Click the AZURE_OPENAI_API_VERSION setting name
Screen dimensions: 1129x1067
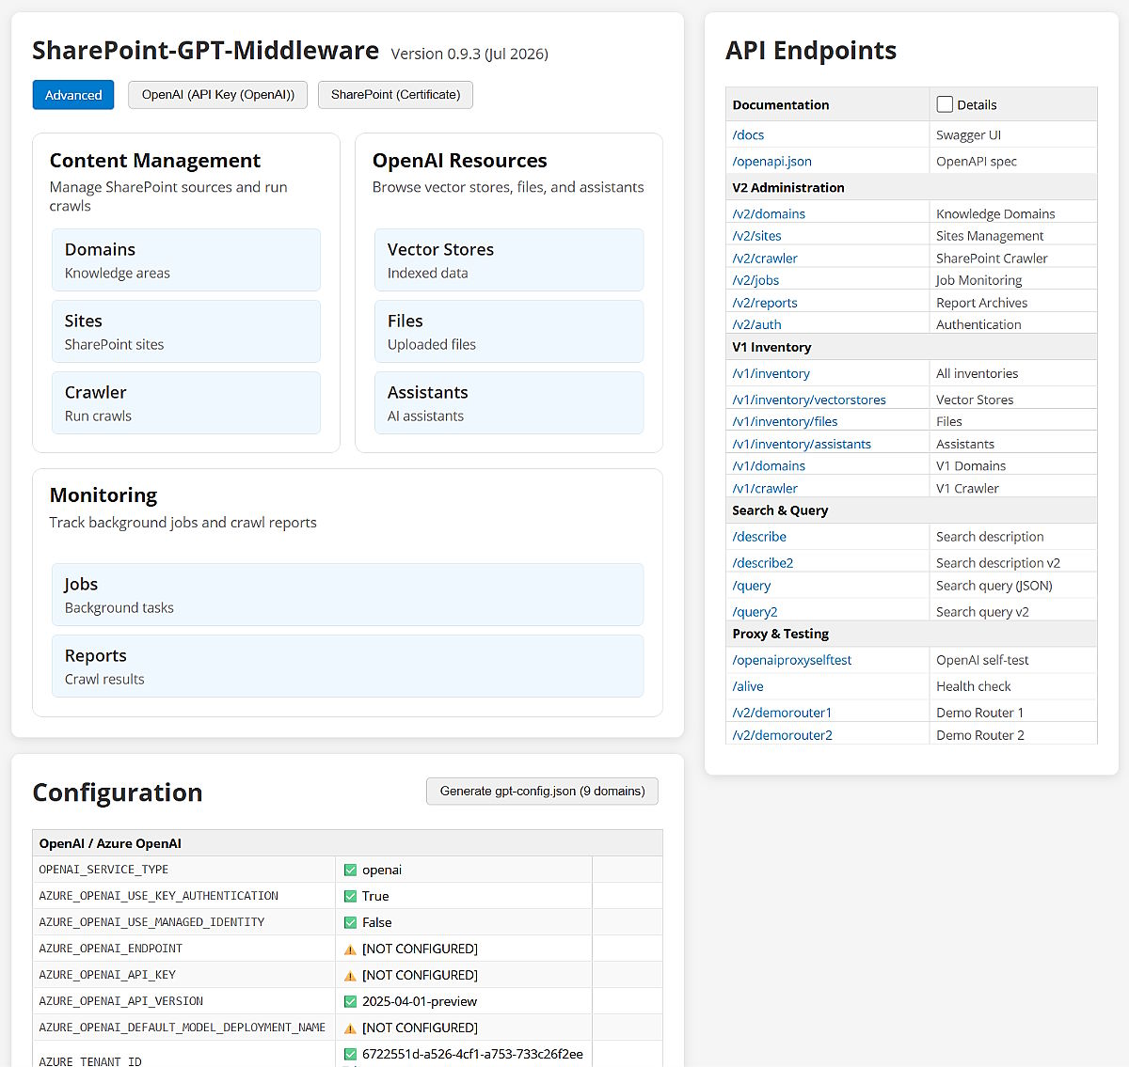[x=120, y=1001]
